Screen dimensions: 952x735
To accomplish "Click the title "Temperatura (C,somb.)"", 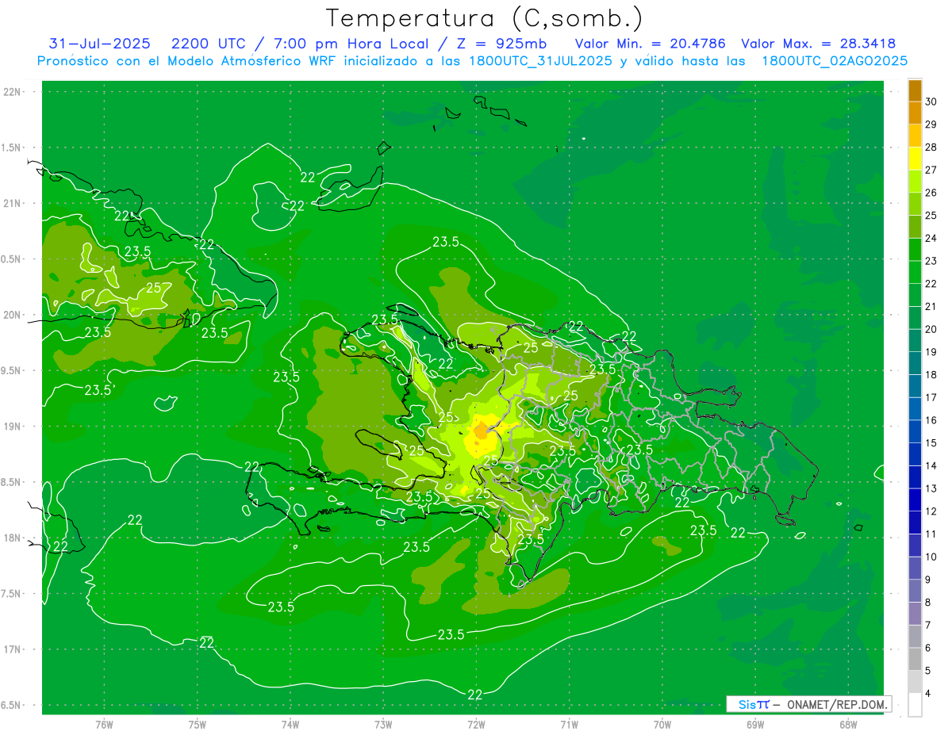I will coord(485,18).
